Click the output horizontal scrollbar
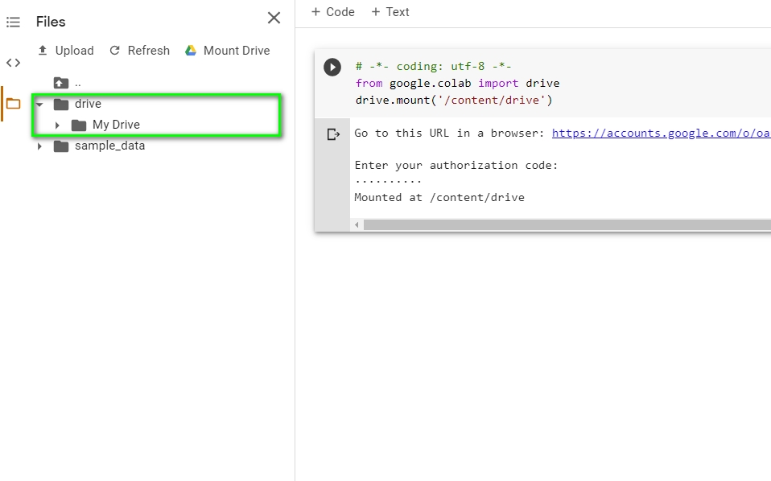 pyautogui.click(x=563, y=224)
